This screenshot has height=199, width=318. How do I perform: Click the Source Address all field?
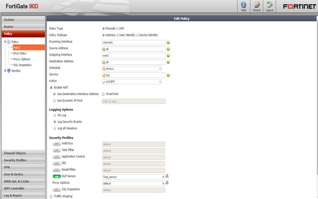tap(134, 49)
